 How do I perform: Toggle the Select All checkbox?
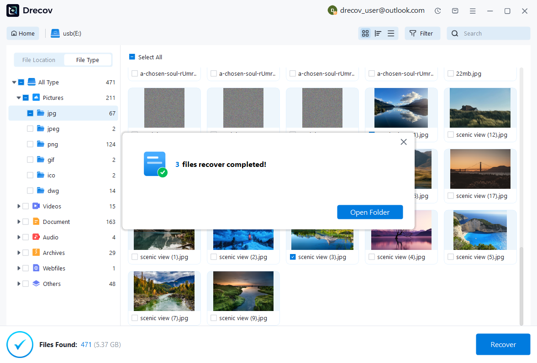coord(132,57)
